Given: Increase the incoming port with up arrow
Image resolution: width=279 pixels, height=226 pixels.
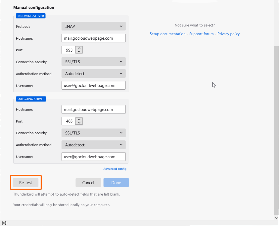Looking at the screenshot, I should (x=79, y=48).
